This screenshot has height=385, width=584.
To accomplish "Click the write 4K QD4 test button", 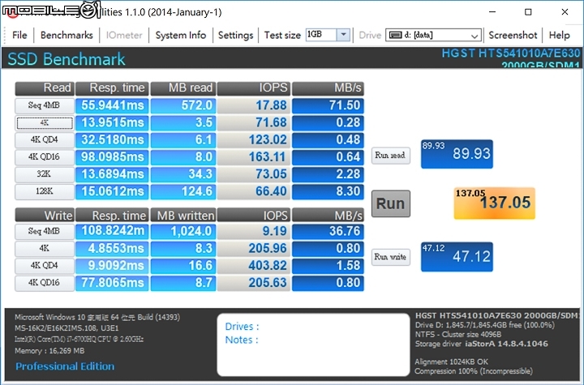I will 45,266.
